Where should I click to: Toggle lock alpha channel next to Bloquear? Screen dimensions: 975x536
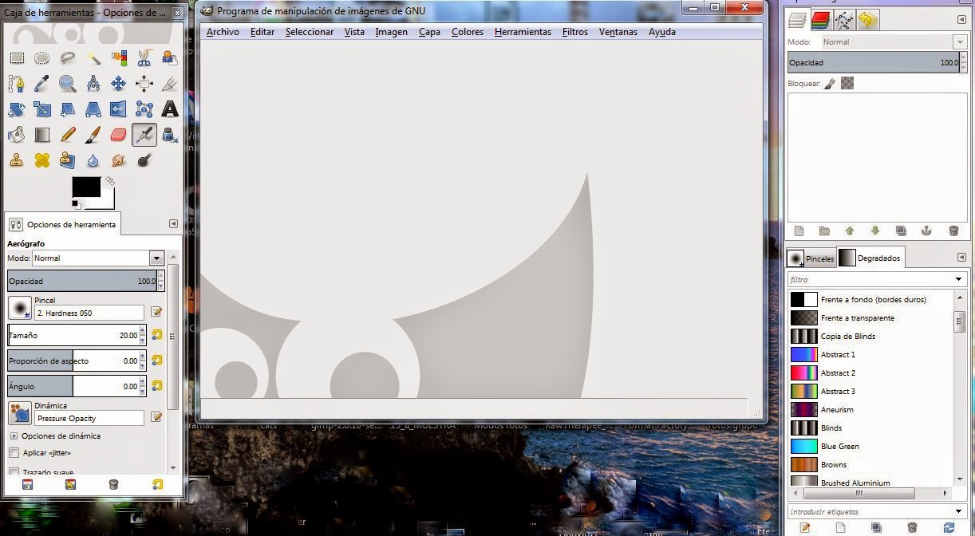[x=847, y=83]
